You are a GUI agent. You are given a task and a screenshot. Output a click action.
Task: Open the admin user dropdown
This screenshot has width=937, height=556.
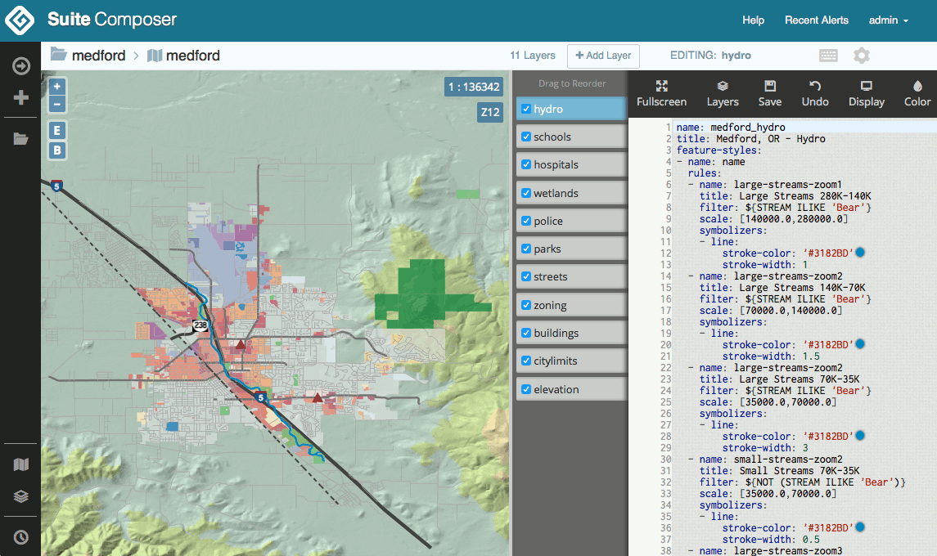point(888,20)
